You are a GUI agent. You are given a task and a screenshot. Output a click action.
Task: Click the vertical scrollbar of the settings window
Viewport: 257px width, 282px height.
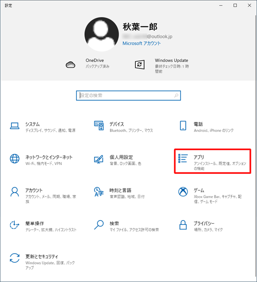tap(256, 146)
